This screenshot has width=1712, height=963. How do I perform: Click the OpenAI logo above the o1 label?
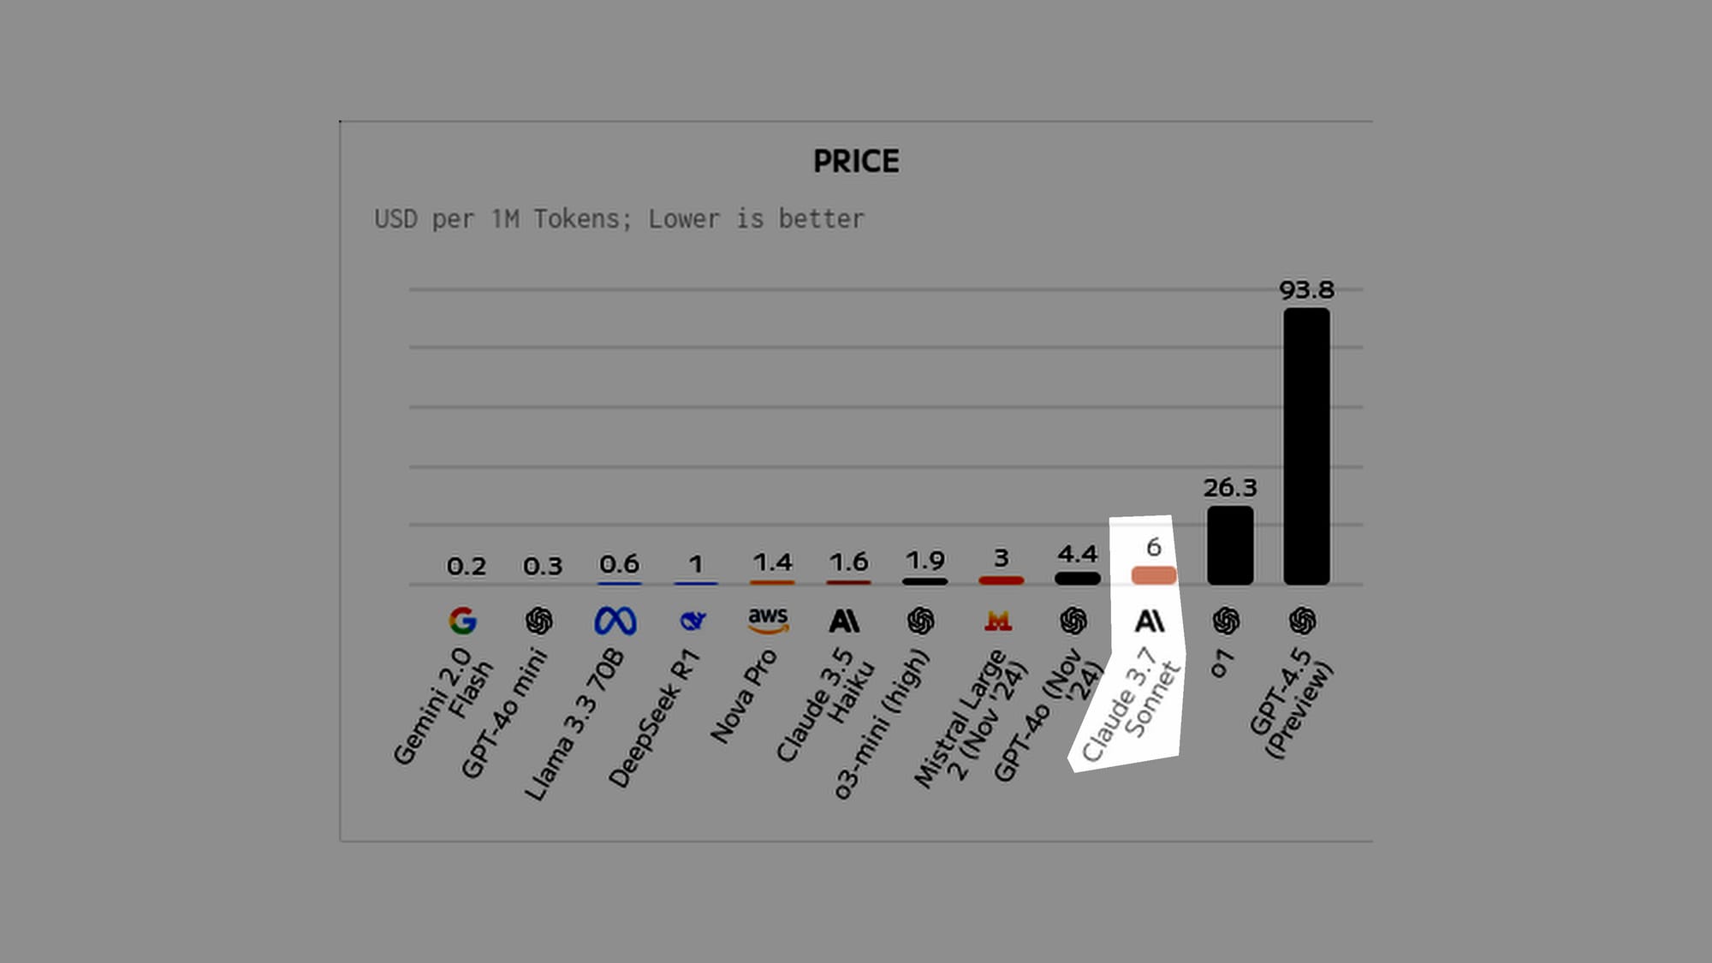coord(1226,621)
